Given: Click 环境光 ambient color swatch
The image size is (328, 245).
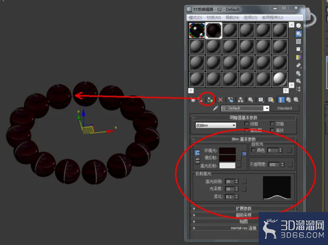Looking at the screenshot, I should pyautogui.click(x=228, y=151).
